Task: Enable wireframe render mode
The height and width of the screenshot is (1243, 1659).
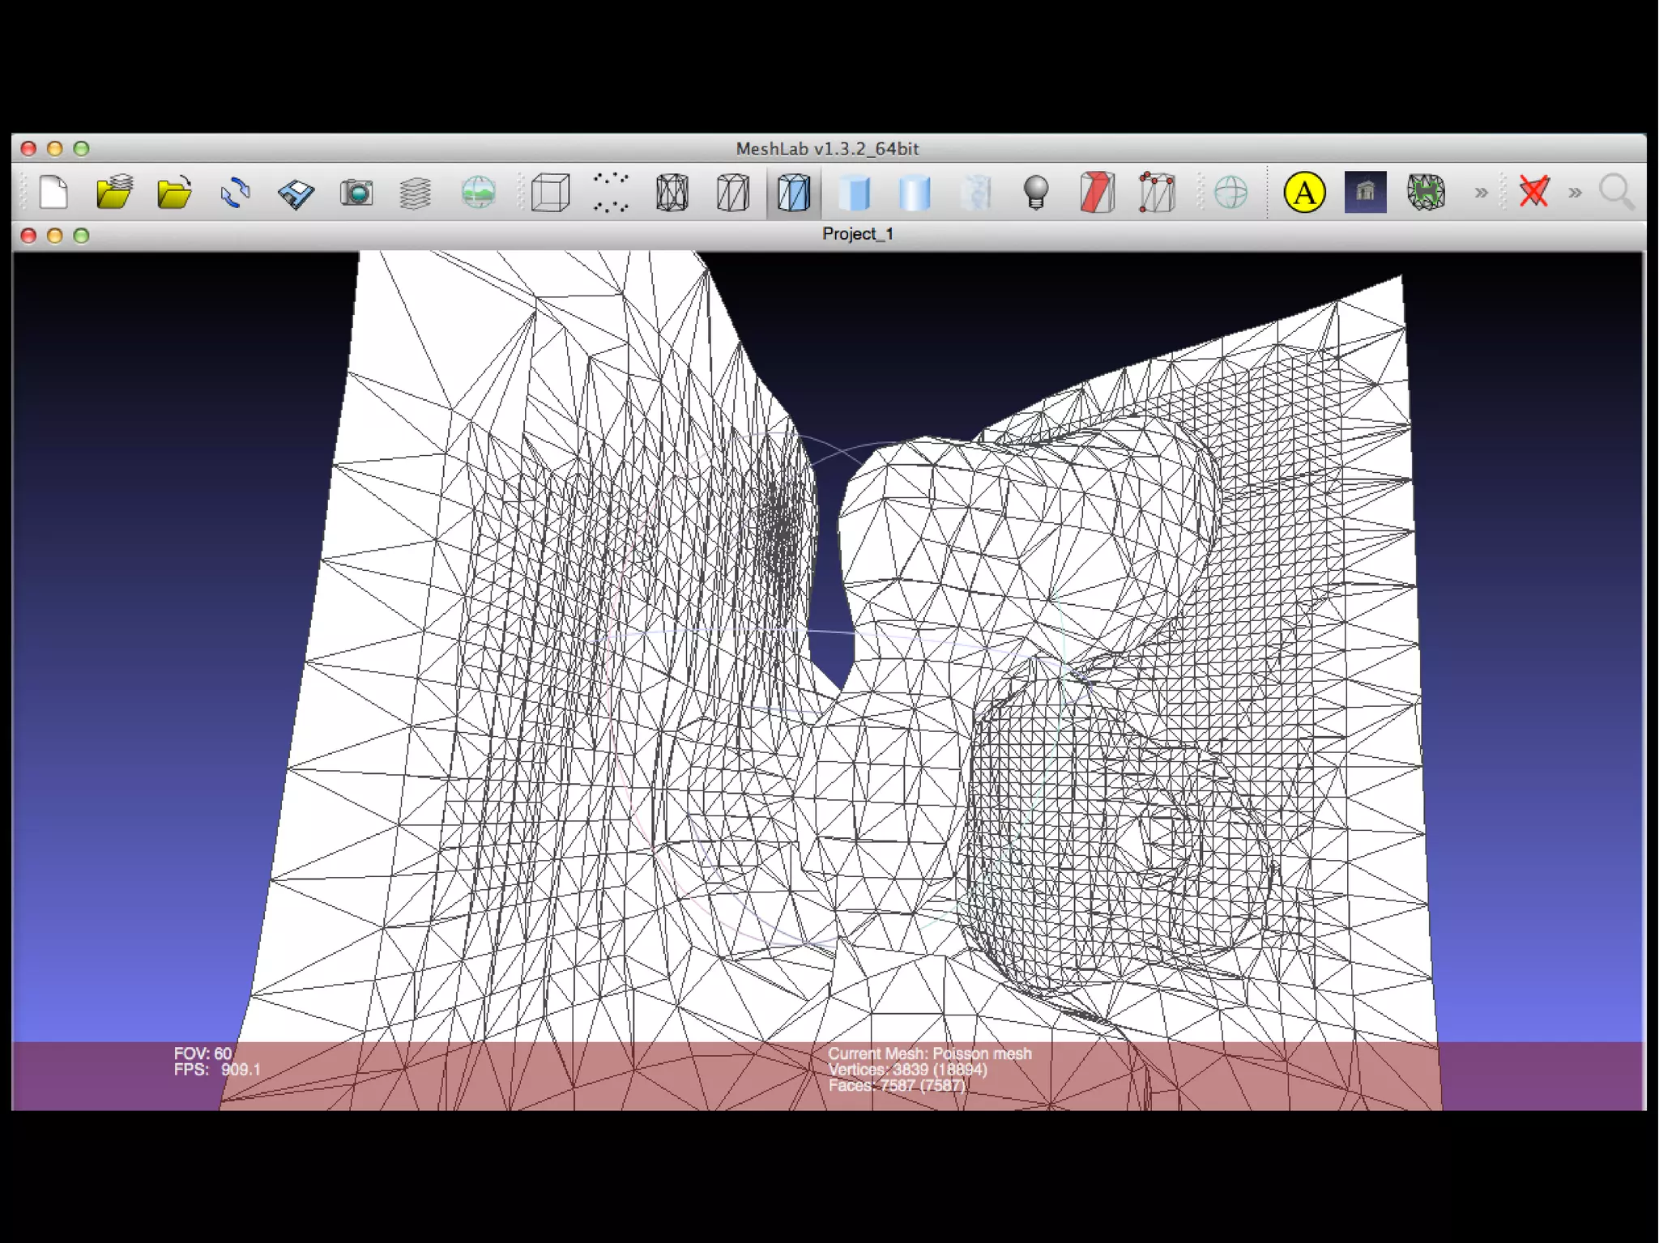Action: tap(672, 193)
